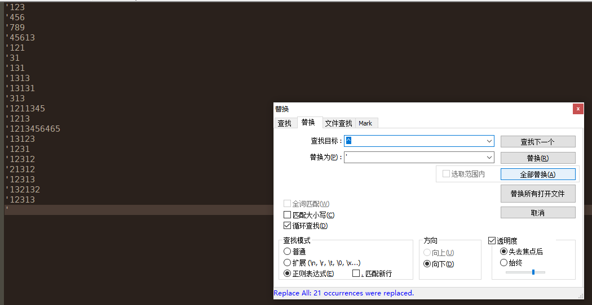Expand the 替换为 history dropdown arrow

pos(490,157)
